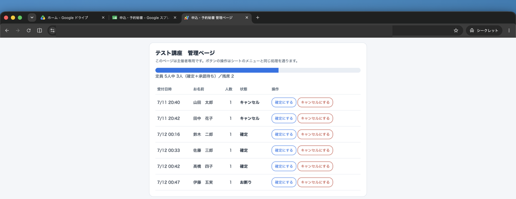The height and width of the screenshot is (199, 516).
Task: Open site settings icon in address bar
Action: click(52, 31)
